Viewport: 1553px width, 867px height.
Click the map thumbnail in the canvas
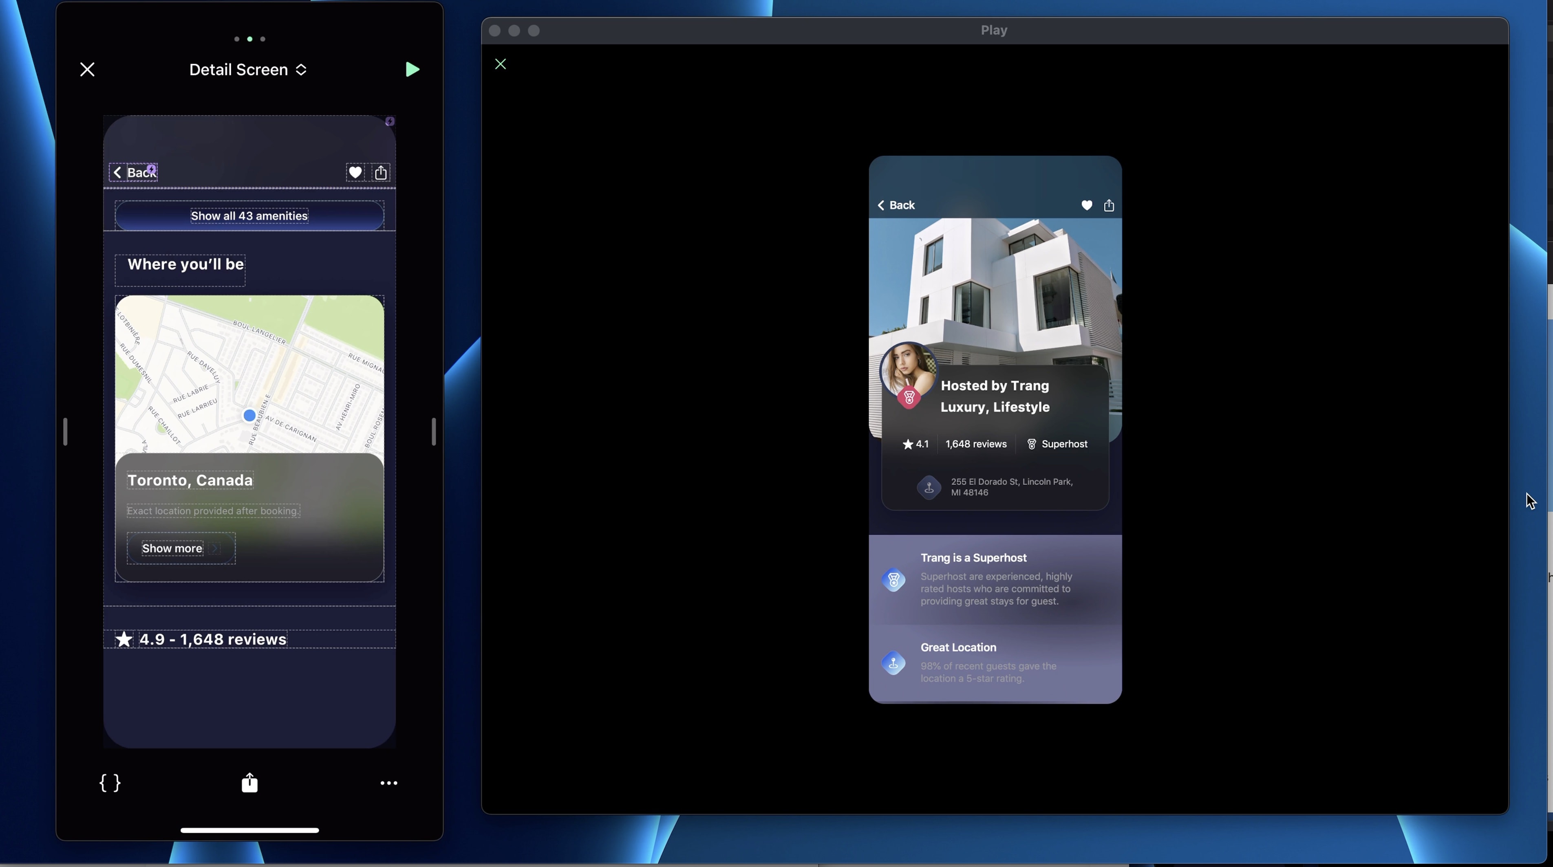tap(249, 374)
